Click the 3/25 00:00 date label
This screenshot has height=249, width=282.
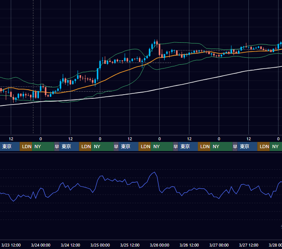(100, 245)
